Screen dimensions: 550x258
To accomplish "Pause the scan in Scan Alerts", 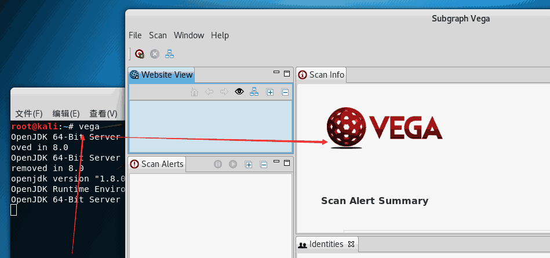I will (218, 164).
